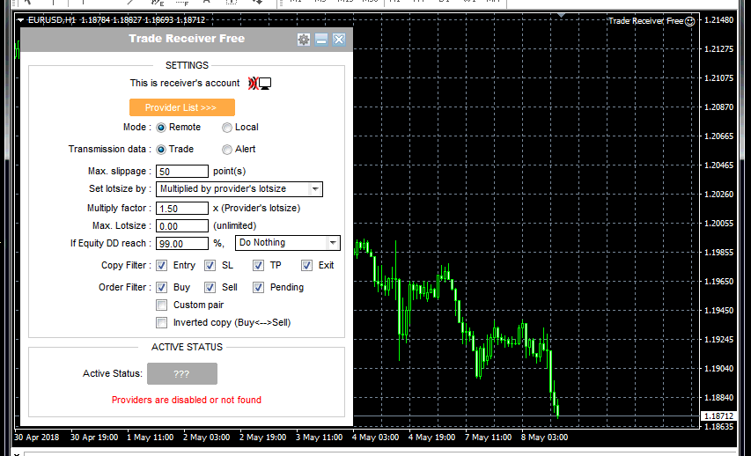Screen dimensions: 751x456
Task: Open the Do Nothing action dropdown
Action: [x=287, y=243]
